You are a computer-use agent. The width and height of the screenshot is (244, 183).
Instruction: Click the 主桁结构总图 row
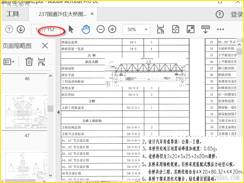(125, 127)
